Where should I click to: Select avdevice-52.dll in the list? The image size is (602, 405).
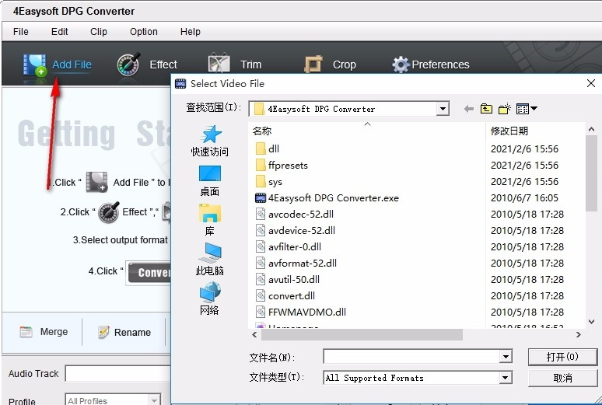tap(301, 231)
